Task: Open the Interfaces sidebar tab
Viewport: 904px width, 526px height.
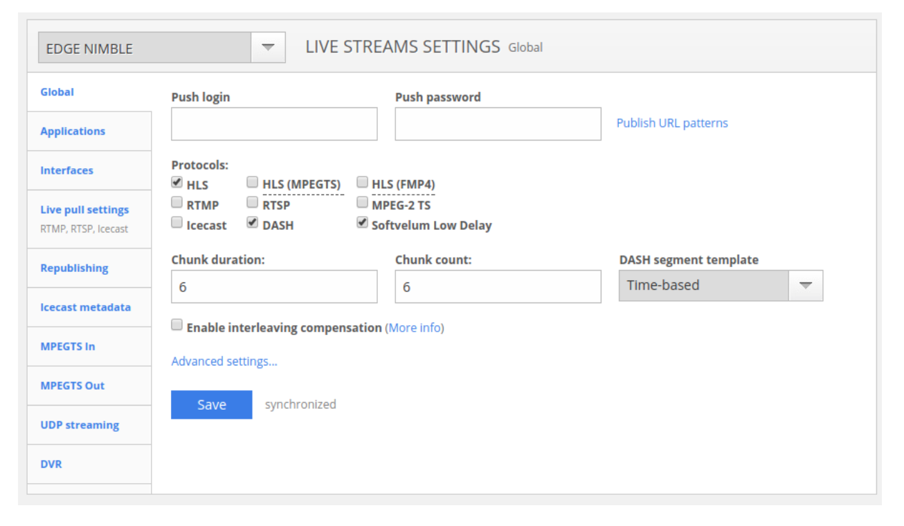Action: pyautogui.click(x=66, y=170)
